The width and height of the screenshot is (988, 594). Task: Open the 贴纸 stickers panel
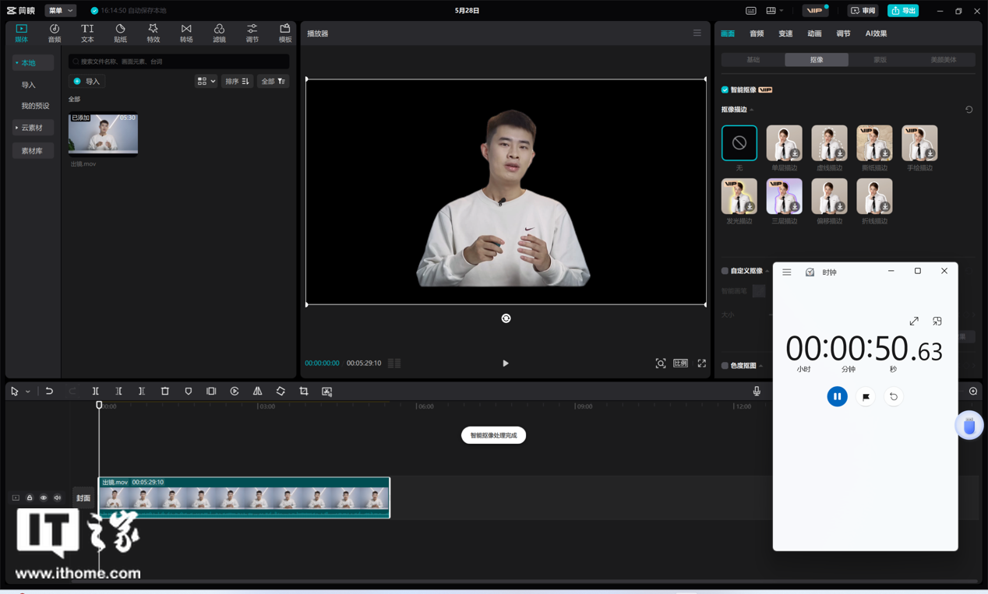pos(120,33)
